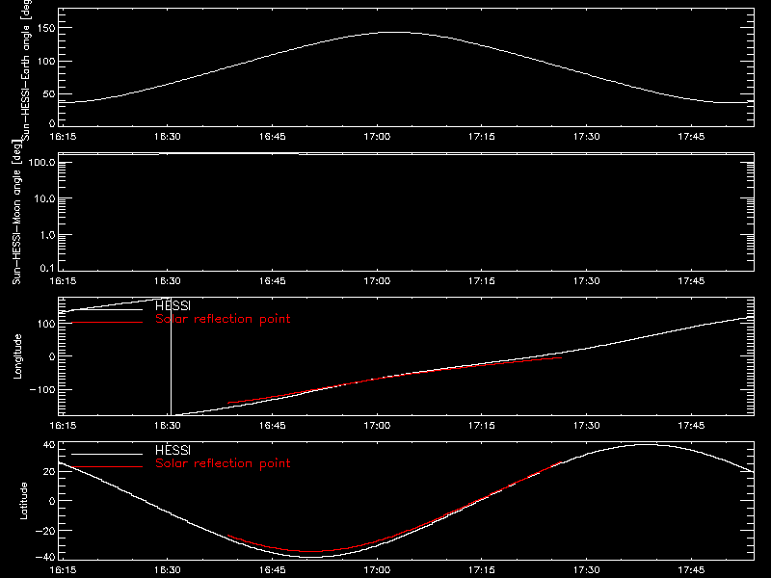The image size is (771, 578).
Task: Click 17:30 time label under Moon angle plot
Action: pos(587,281)
